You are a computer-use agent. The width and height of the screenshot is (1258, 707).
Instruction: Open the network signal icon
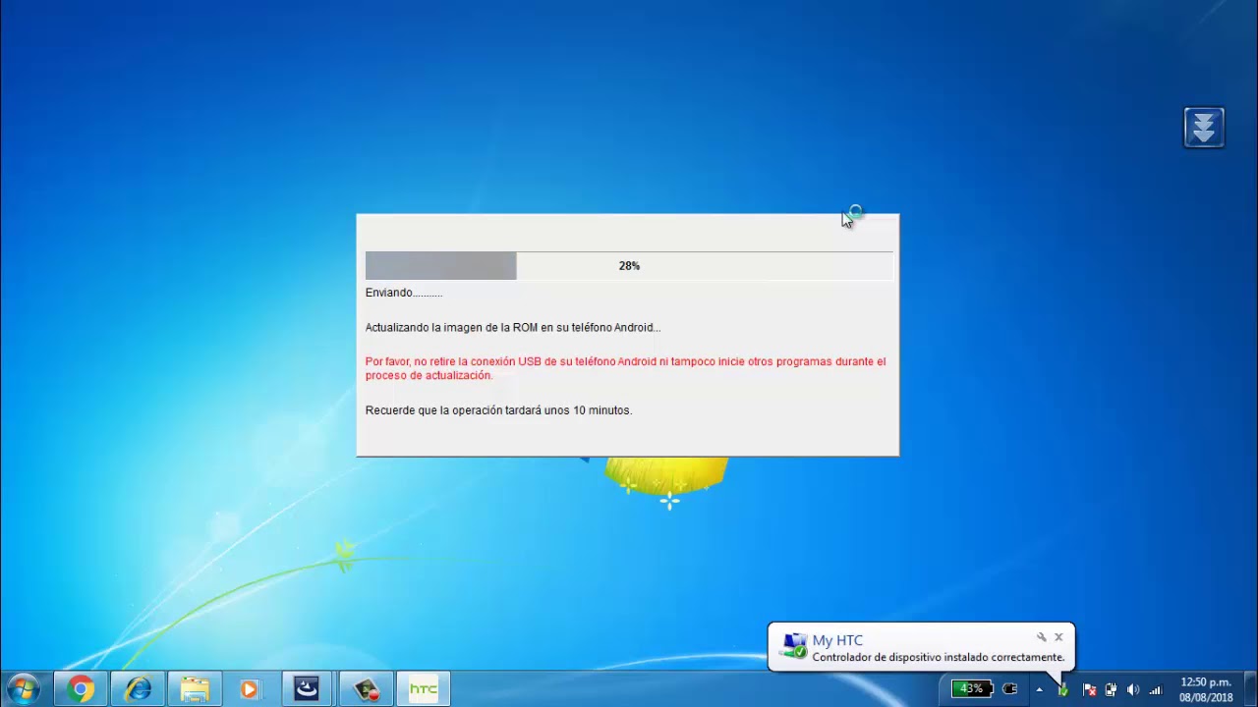point(1156,689)
